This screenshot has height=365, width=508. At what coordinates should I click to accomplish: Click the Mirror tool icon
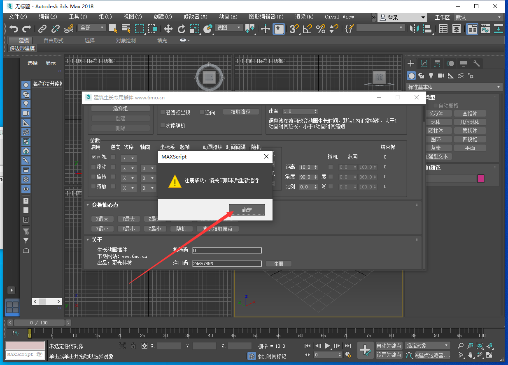coord(414,29)
